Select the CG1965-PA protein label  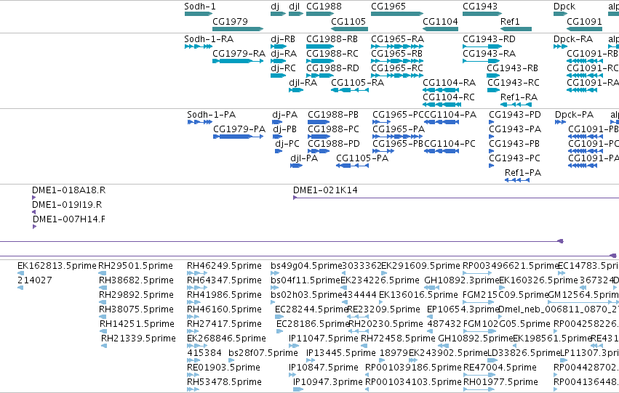click(399, 129)
